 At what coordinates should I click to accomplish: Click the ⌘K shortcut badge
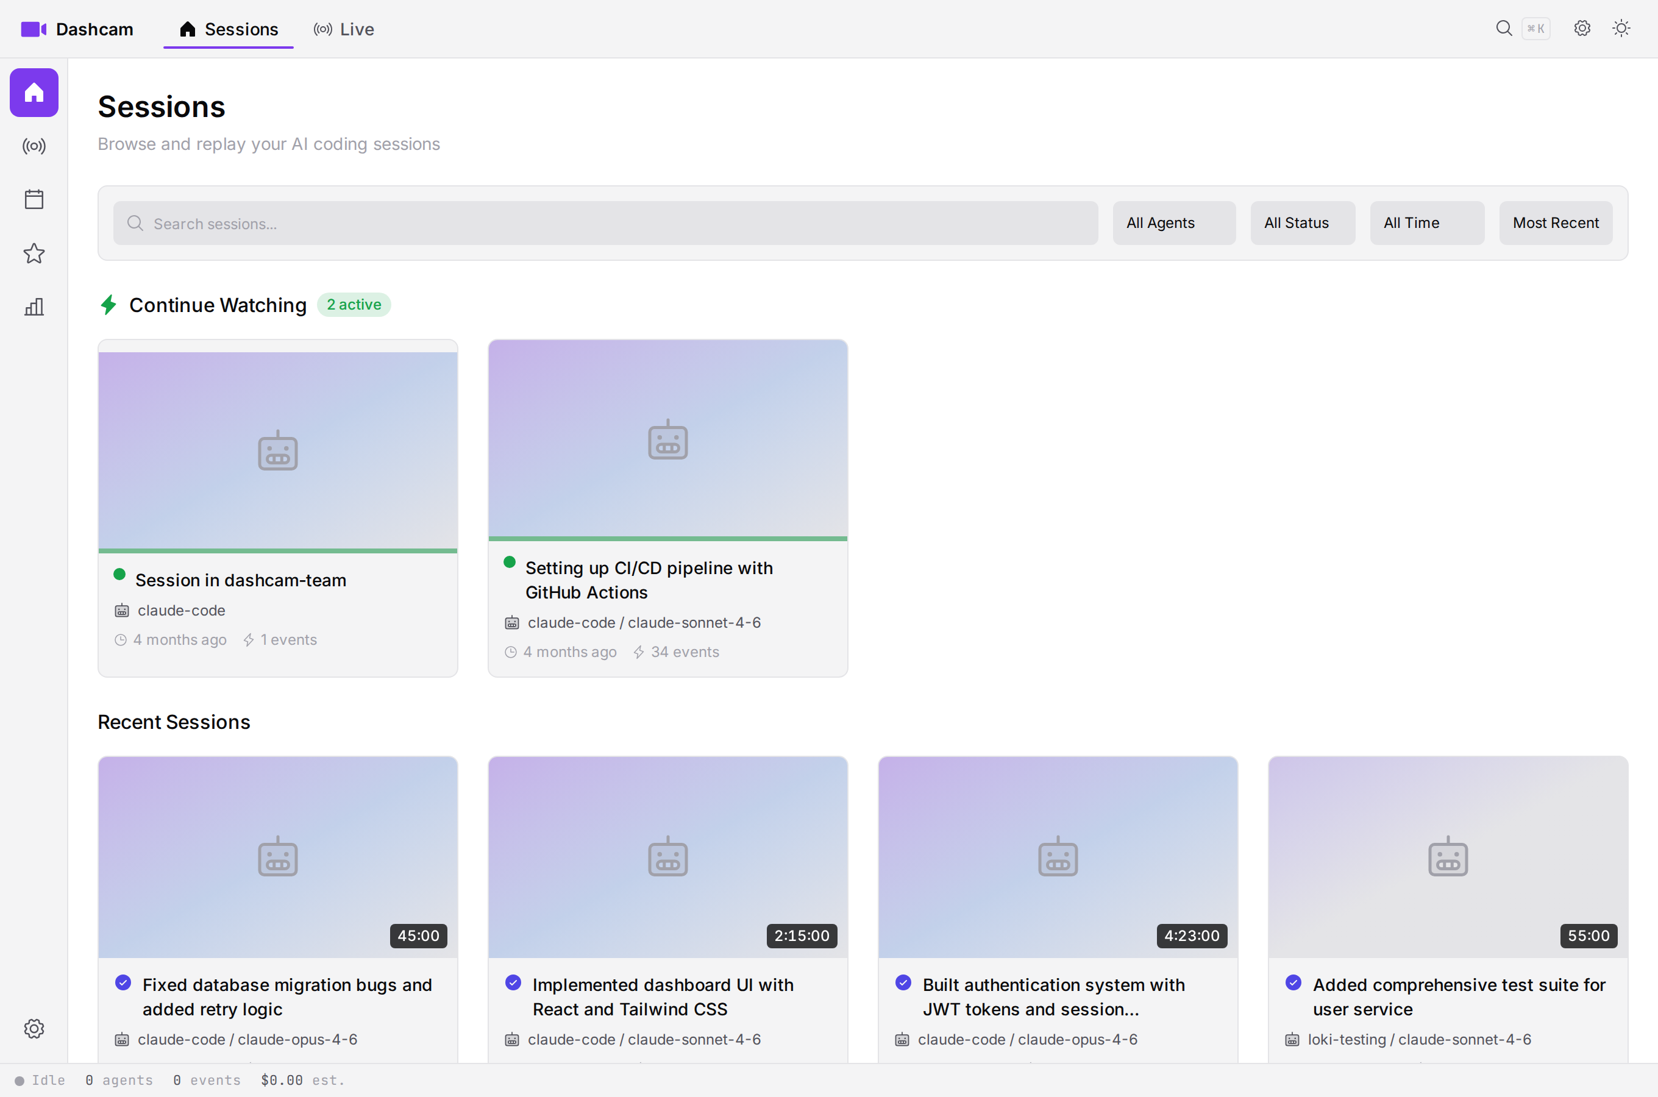[1535, 29]
